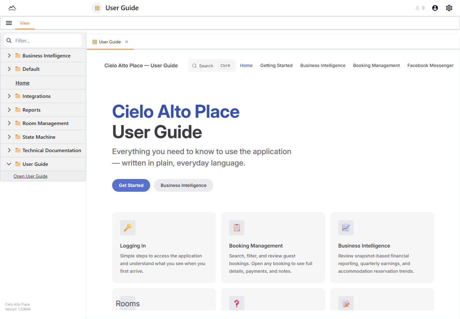Expand the Technical Documentation tree node
This screenshot has width=460, height=319.
point(9,150)
